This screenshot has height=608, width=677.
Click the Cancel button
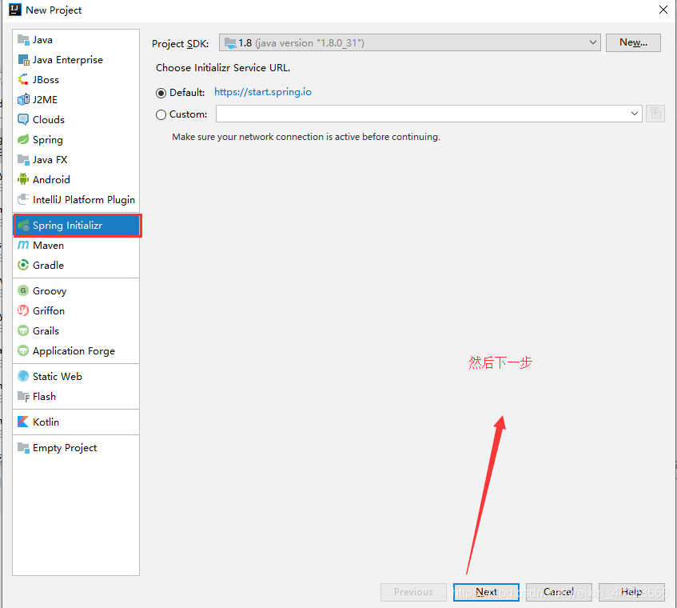pos(559,591)
